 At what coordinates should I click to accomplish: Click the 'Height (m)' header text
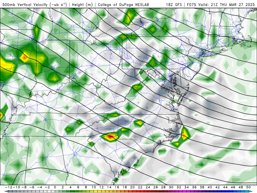click(82, 5)
